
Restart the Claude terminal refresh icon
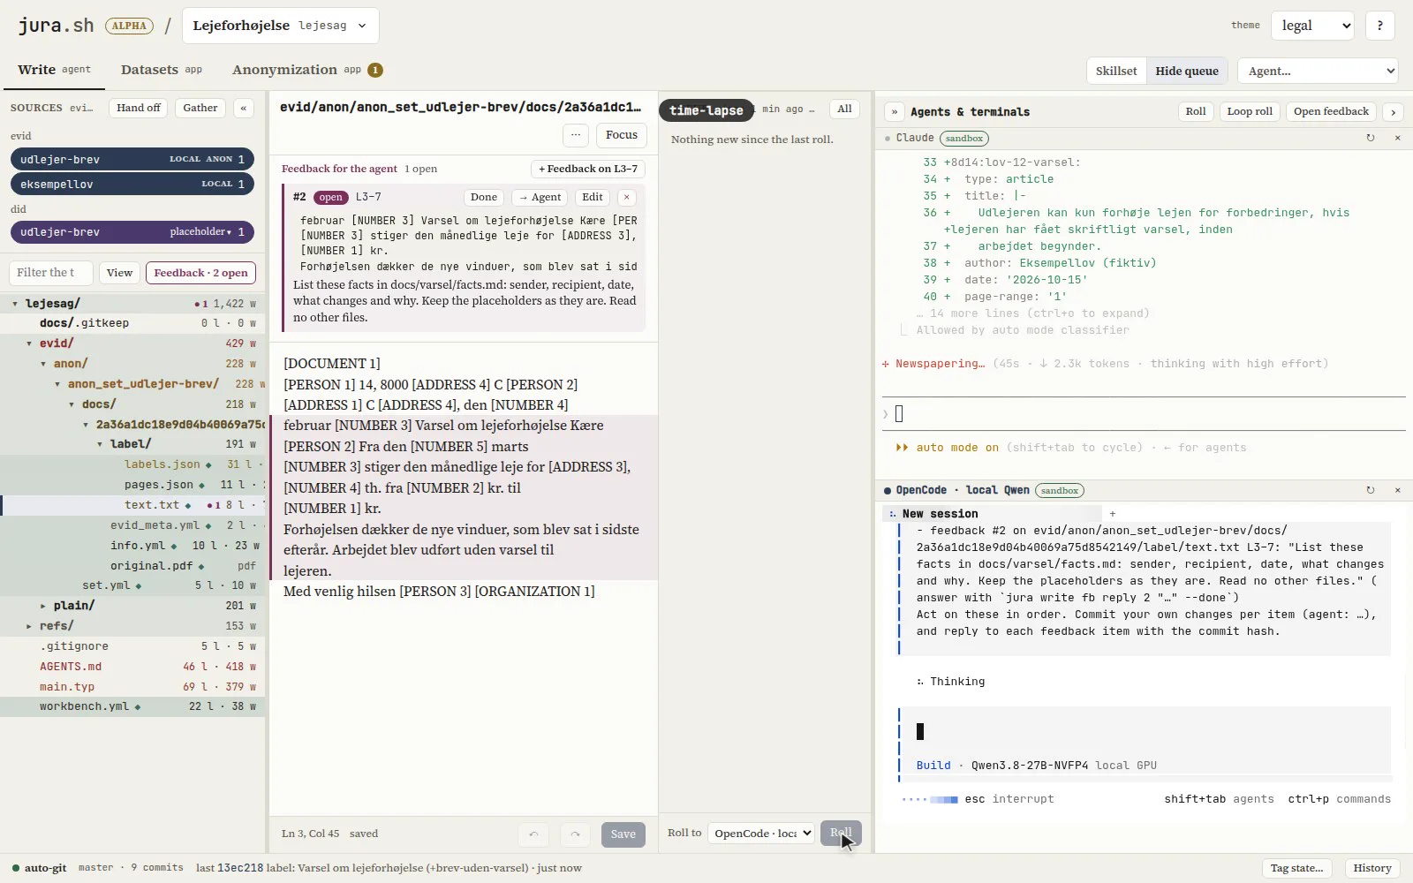coord(1370,138)
